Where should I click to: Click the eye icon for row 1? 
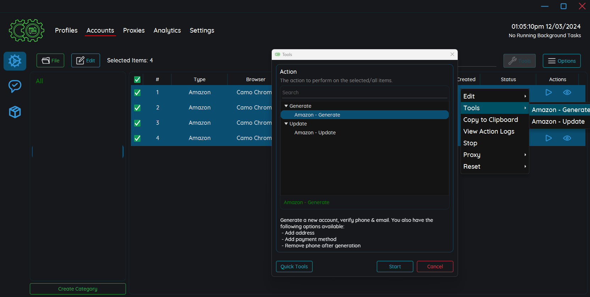(567, 93)
